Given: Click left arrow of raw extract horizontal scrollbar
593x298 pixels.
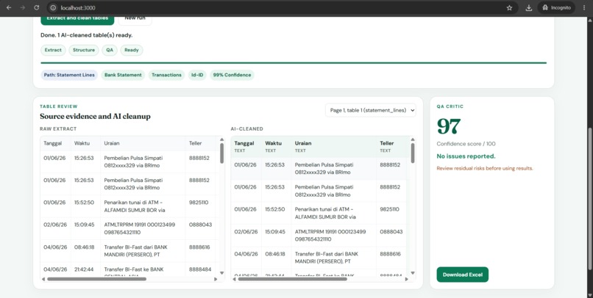Looking at the screenshot, I should click(x=43, y=279).
